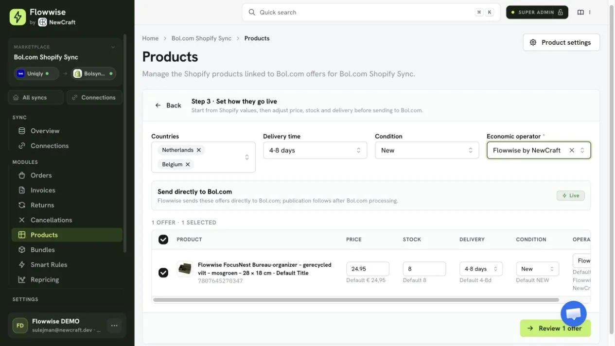Open the Delivery time dropdown
Screen dimensions: 615x346
point(315,150)
